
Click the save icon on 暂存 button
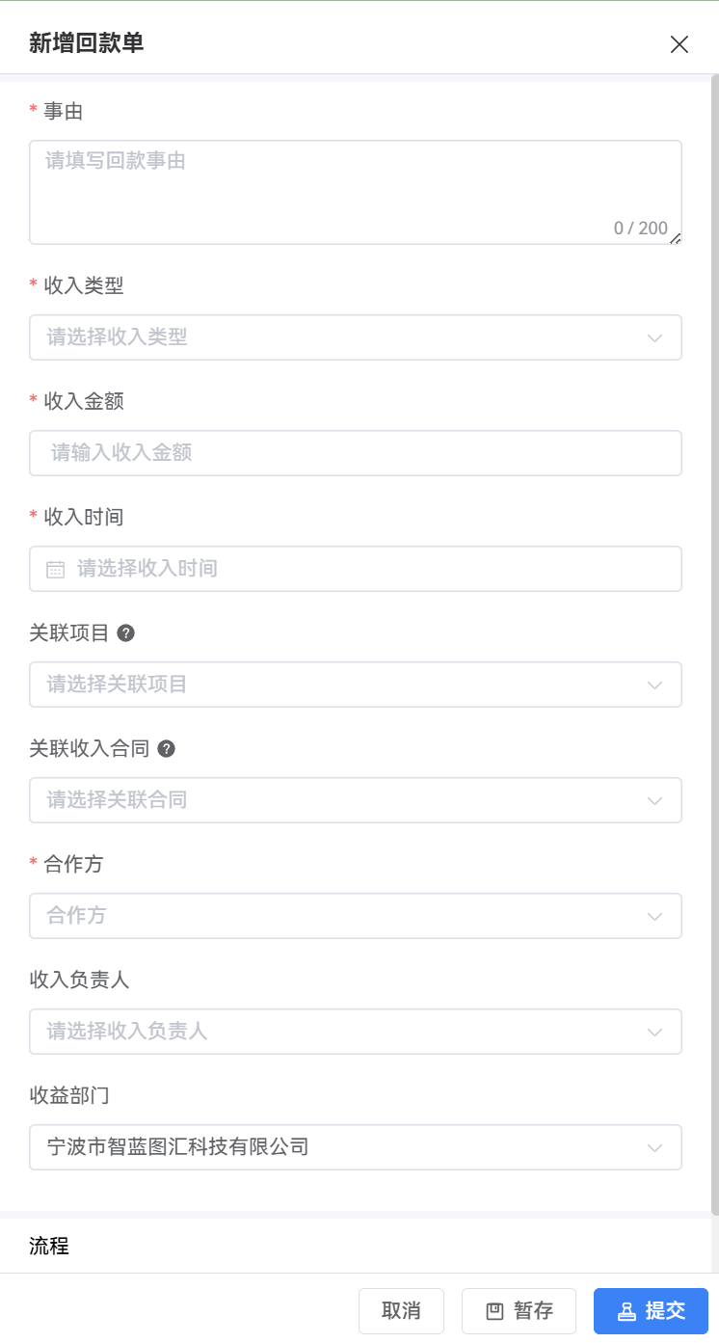point(495,1311)
